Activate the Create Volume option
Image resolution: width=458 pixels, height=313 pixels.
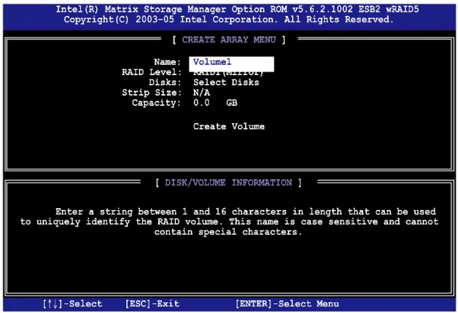229,126
